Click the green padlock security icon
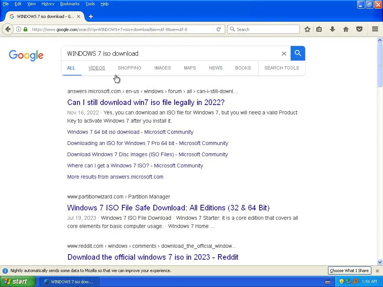This screenshot has height=287, width=383. pyautogui.click(x=25, y=29)
